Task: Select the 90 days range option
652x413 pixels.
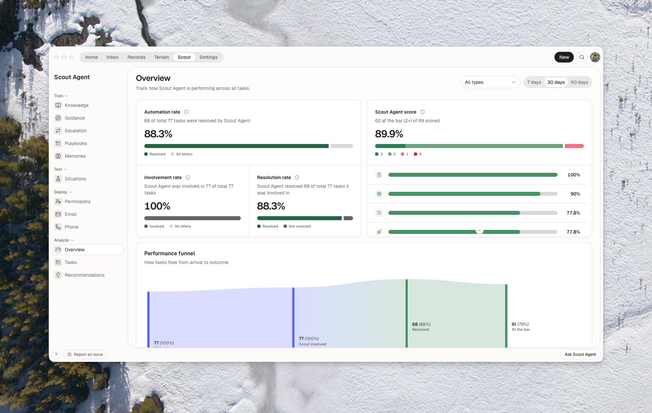Action: point(579,82)
